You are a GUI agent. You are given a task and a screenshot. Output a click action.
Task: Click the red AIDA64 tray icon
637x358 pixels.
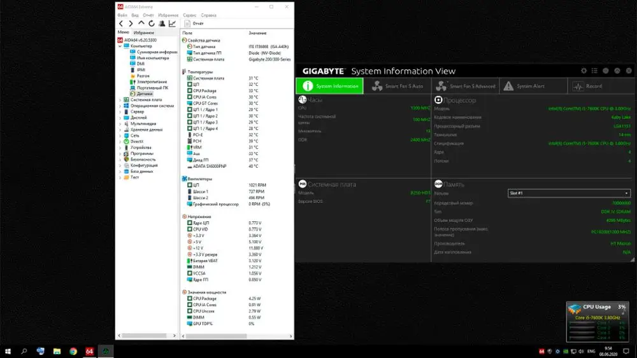tap(541, 351)
